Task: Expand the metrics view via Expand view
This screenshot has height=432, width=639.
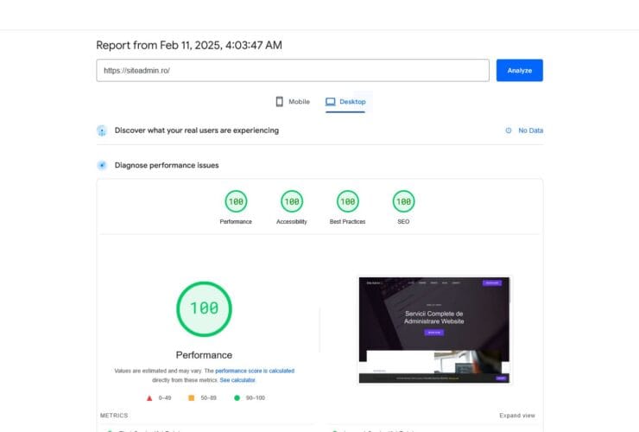Action: (516, 416)
